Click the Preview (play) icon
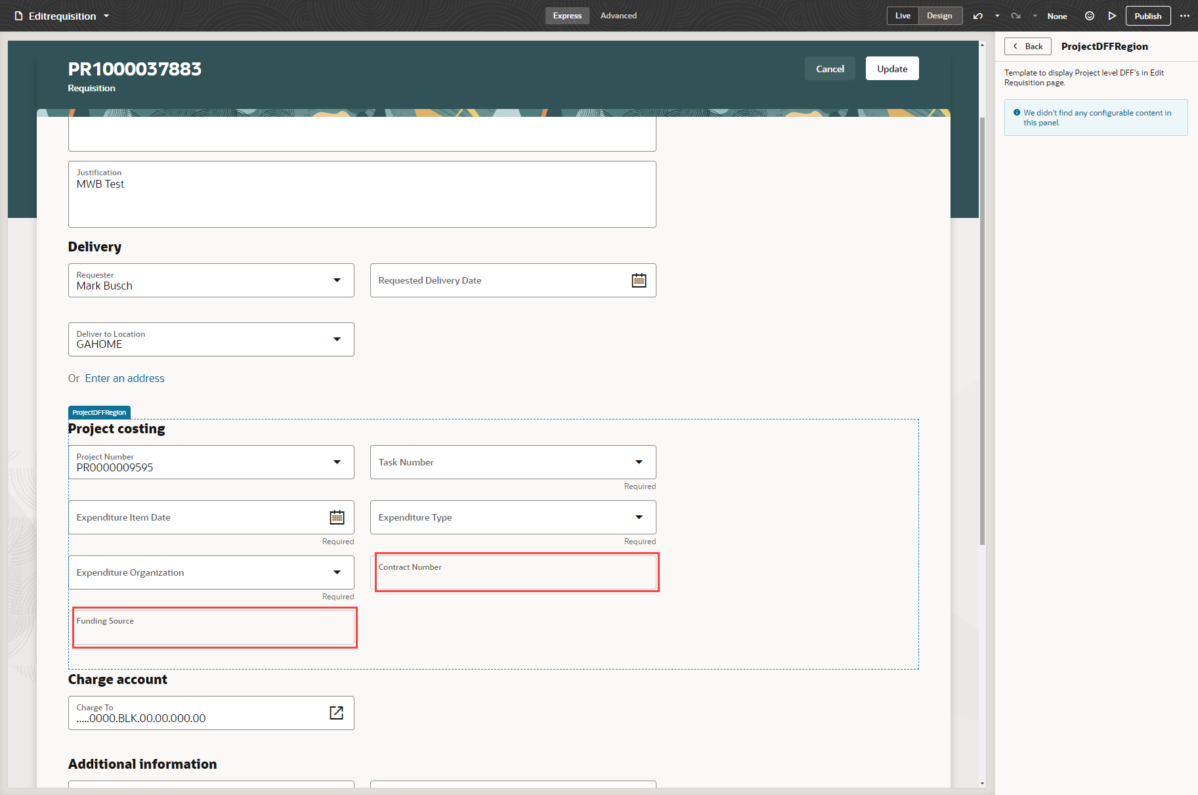 tap(1112, 16)
